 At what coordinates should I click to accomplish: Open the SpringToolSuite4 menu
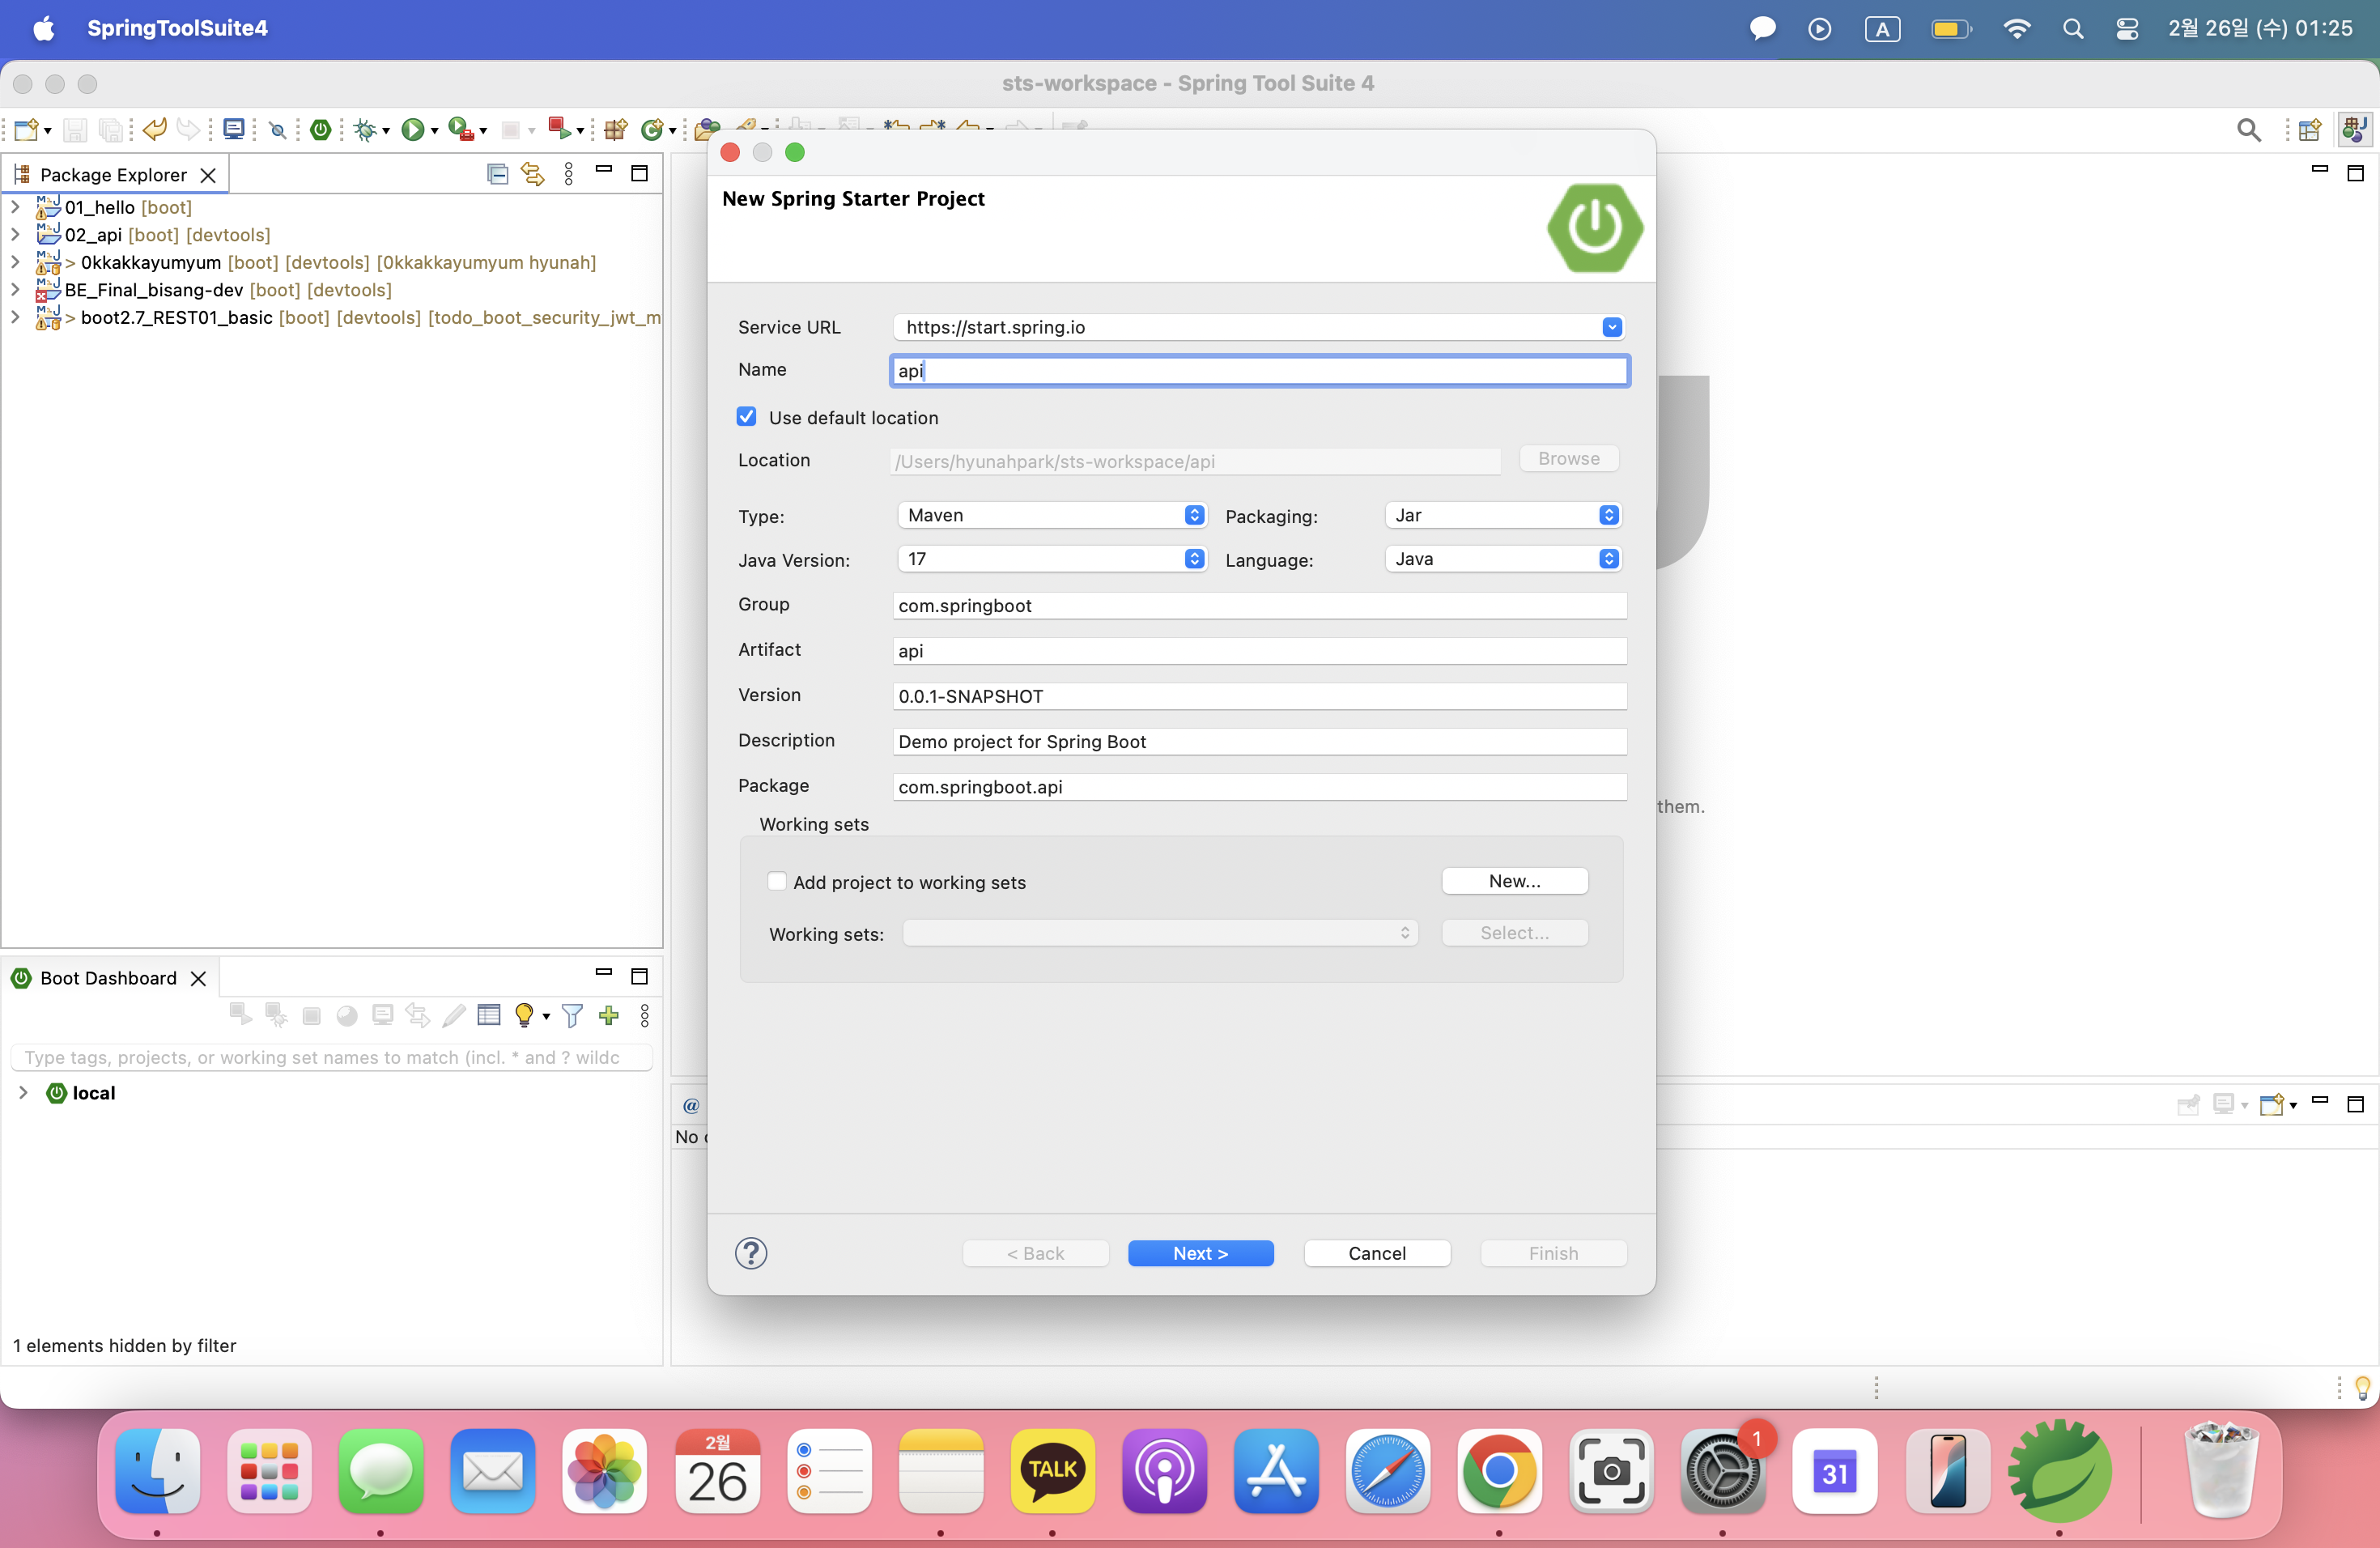coord(177,28)
